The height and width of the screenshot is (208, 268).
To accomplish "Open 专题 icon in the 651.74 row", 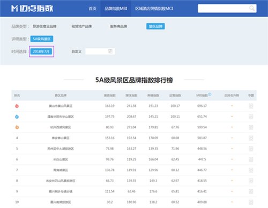I will [x=251, y=117].
